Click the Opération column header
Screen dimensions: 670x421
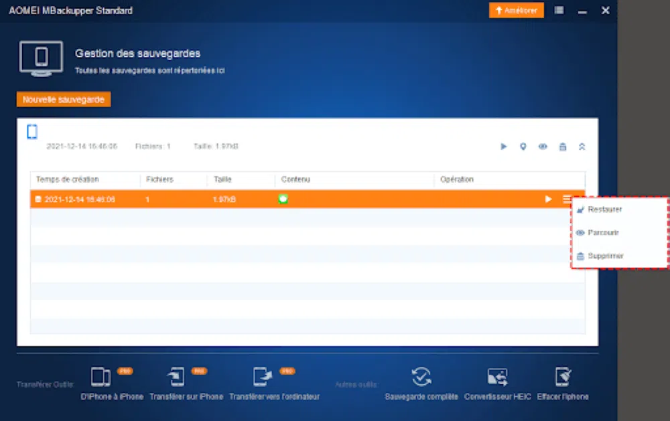coord(457,179)
